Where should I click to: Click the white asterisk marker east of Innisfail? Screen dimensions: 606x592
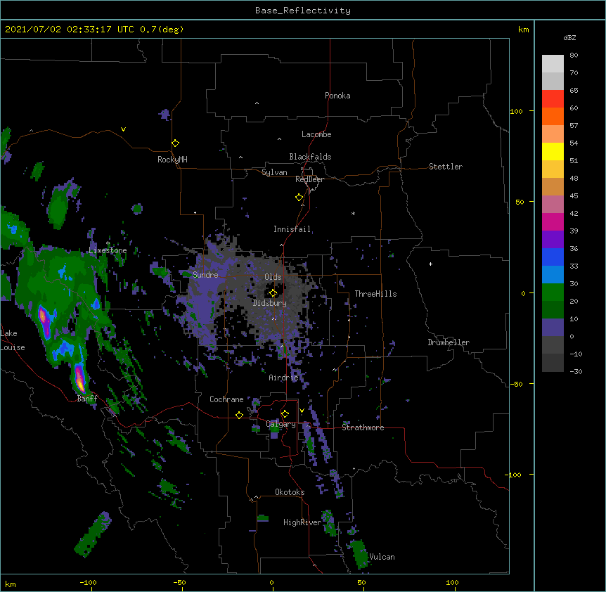click(353, 213)
